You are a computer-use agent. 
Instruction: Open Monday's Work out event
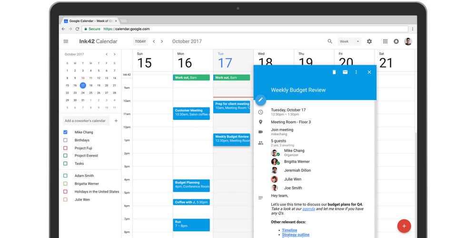(191, 78)
